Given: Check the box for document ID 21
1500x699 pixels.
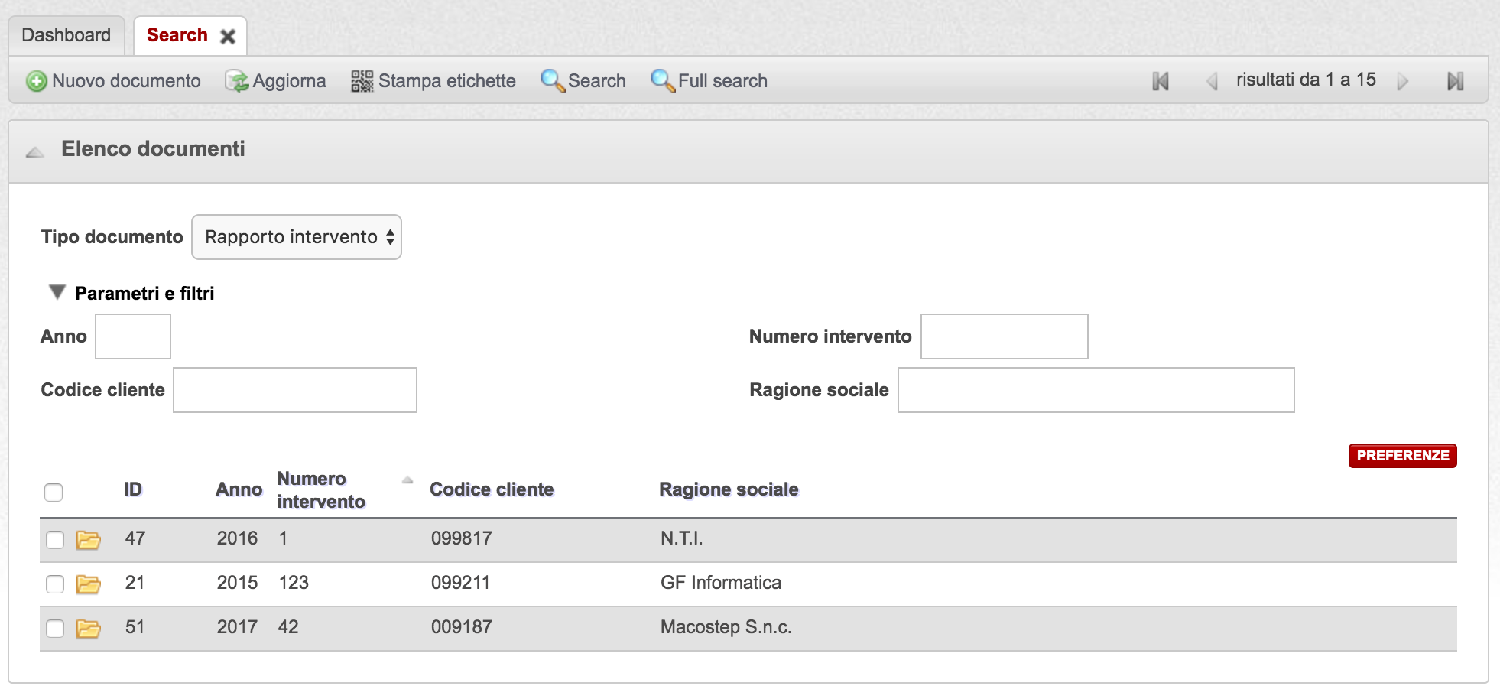Looking at the screenshot, I should 55,584.
